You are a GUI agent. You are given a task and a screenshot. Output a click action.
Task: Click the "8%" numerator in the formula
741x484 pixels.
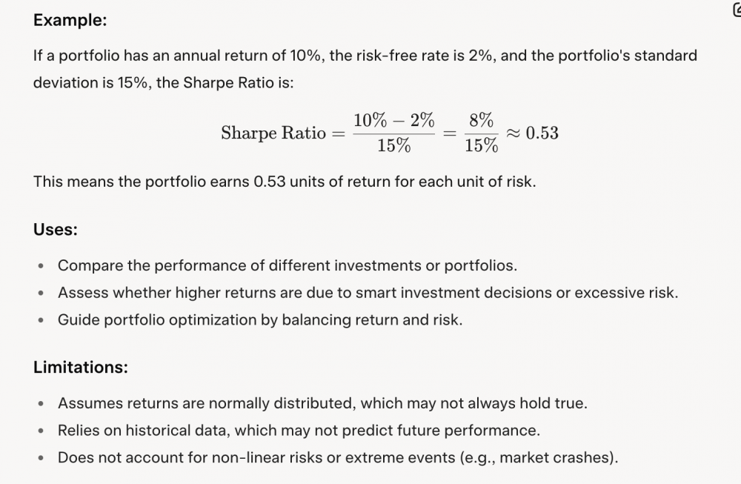[481, 121]
